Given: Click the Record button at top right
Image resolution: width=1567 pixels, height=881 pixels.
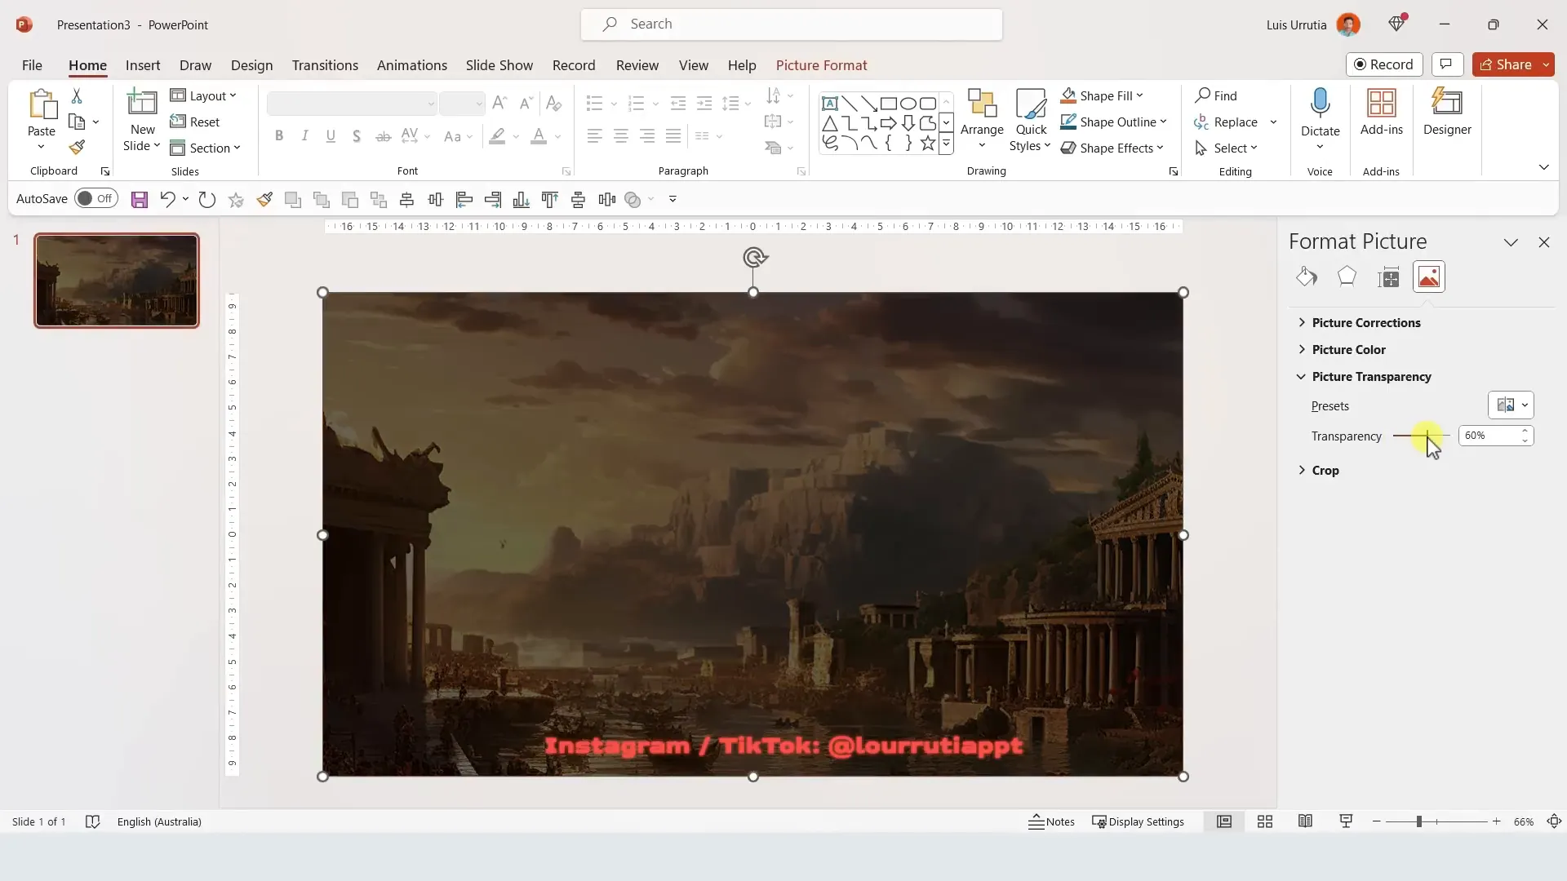Looking at the screenshot, I should (x=1384, y=64).
